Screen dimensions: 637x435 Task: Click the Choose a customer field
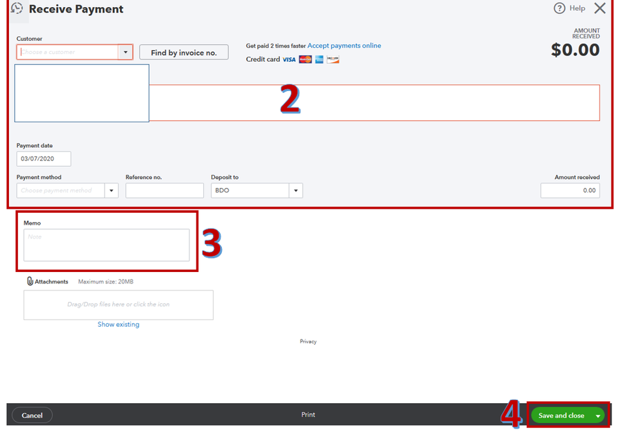coord(68,52)
